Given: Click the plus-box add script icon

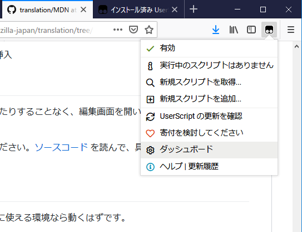Looking at the screenshot, I should 150,99.
